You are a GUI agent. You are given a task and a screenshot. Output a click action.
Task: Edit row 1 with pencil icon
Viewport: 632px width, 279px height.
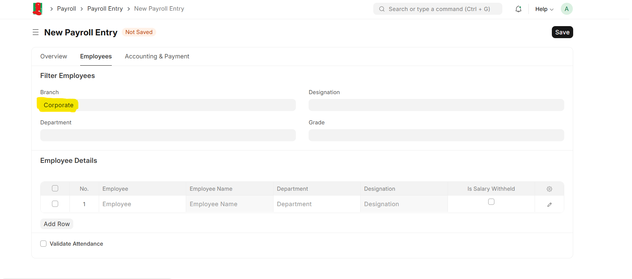tap(549, 204)
